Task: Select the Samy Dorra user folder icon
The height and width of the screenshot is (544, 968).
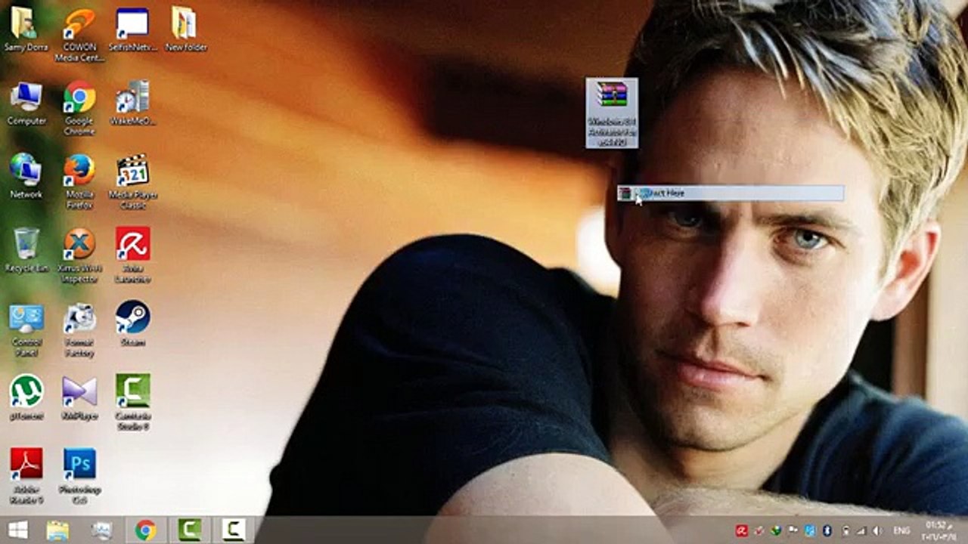Action: coord(26,29)
